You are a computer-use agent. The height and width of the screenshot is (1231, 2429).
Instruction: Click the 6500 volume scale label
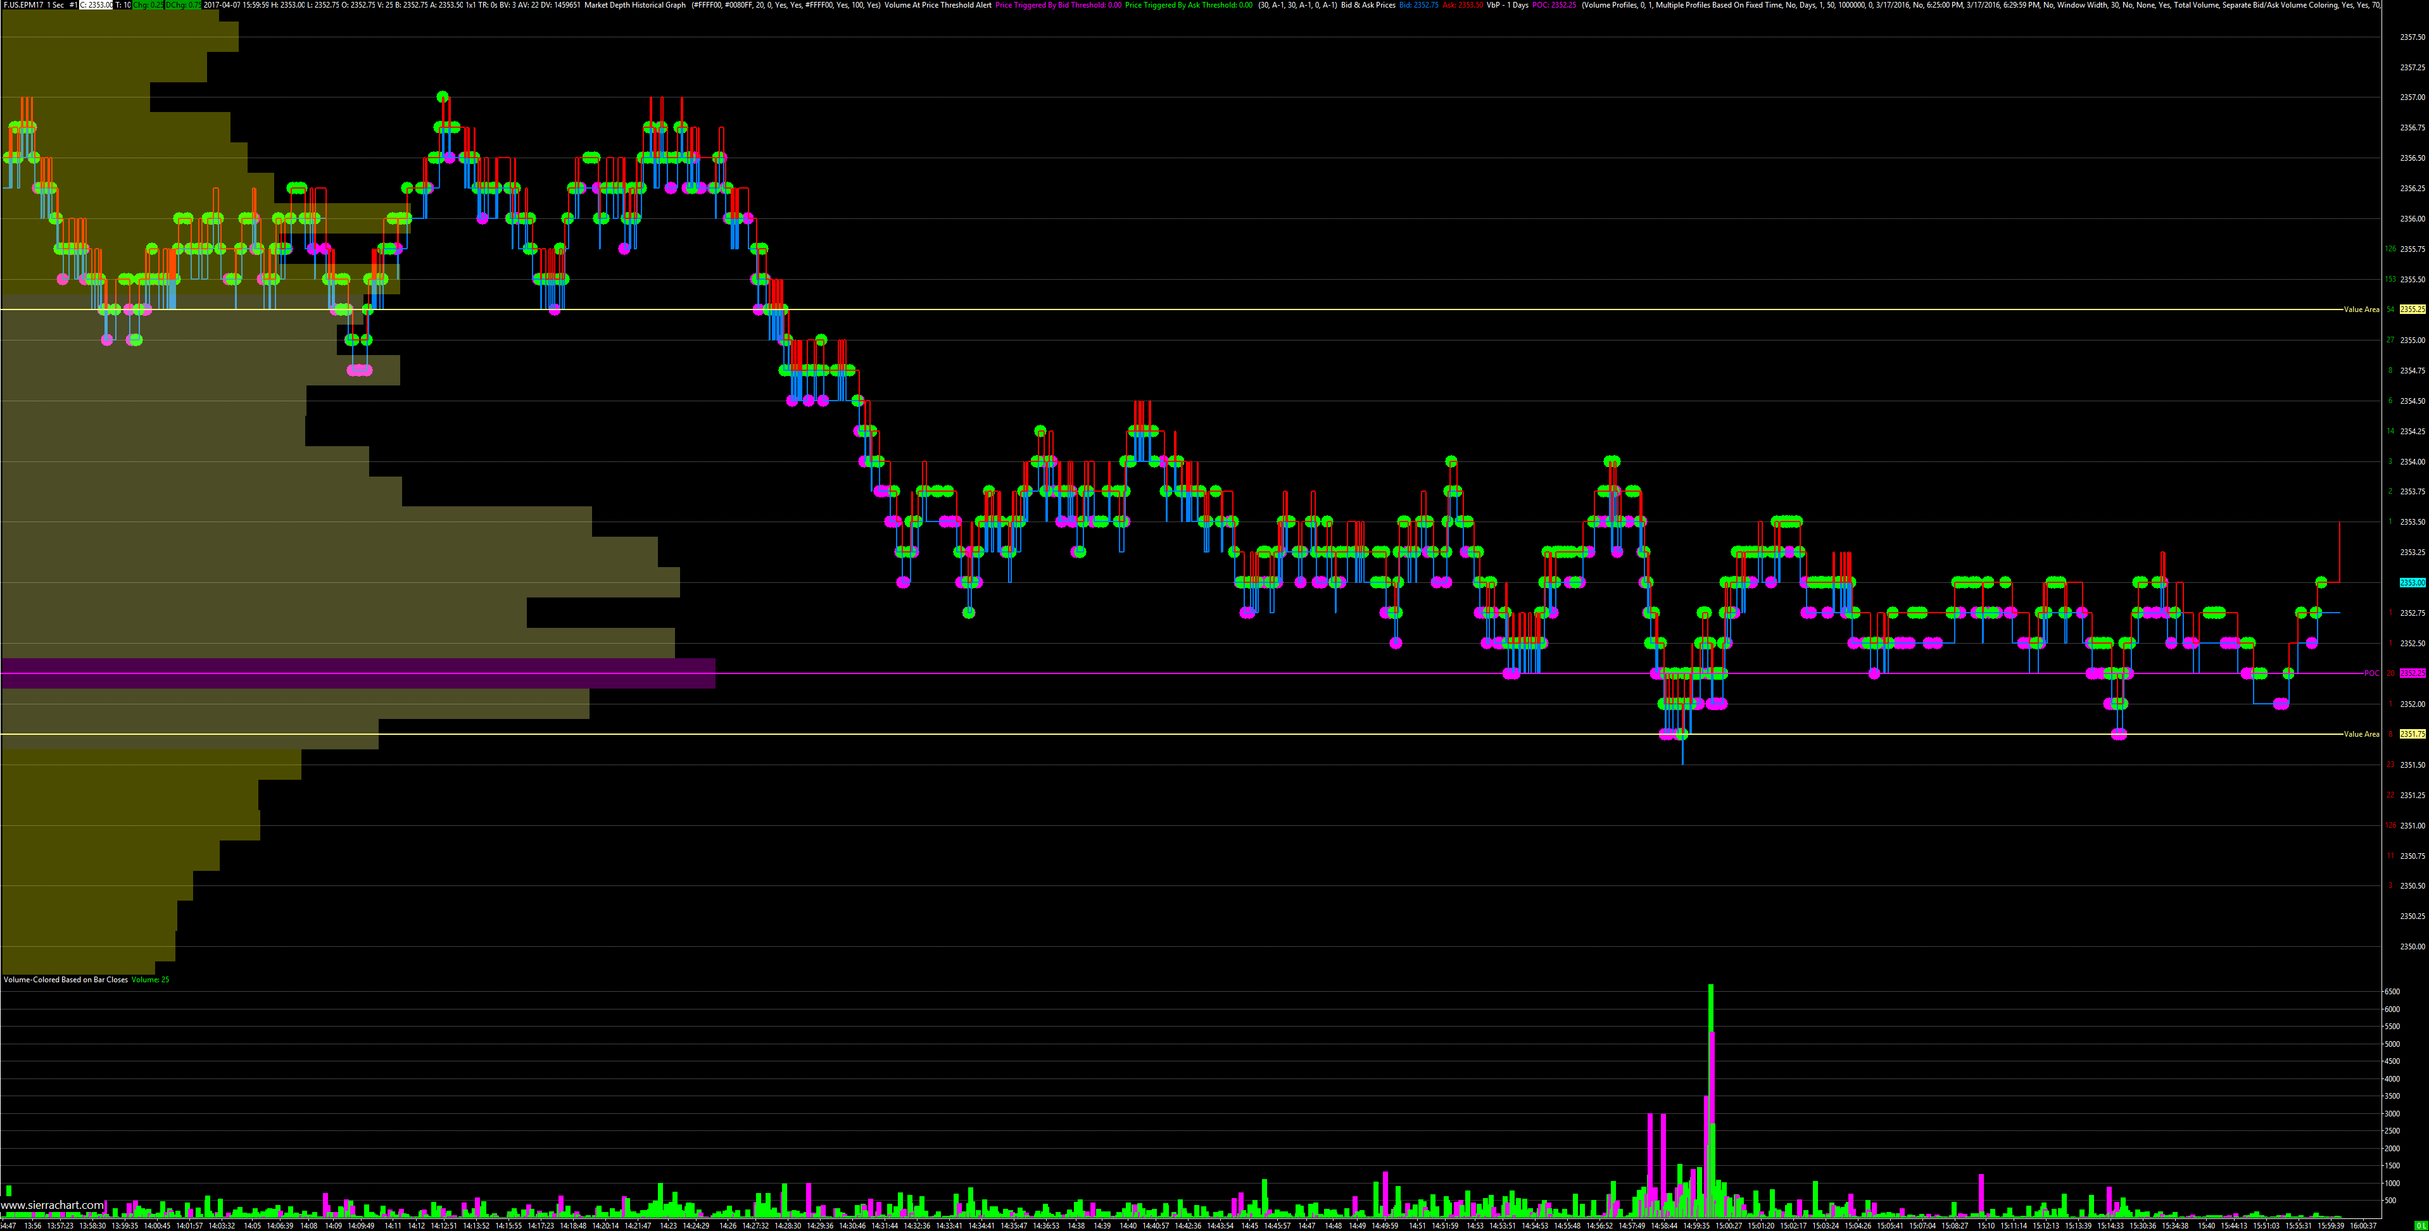2391,992
